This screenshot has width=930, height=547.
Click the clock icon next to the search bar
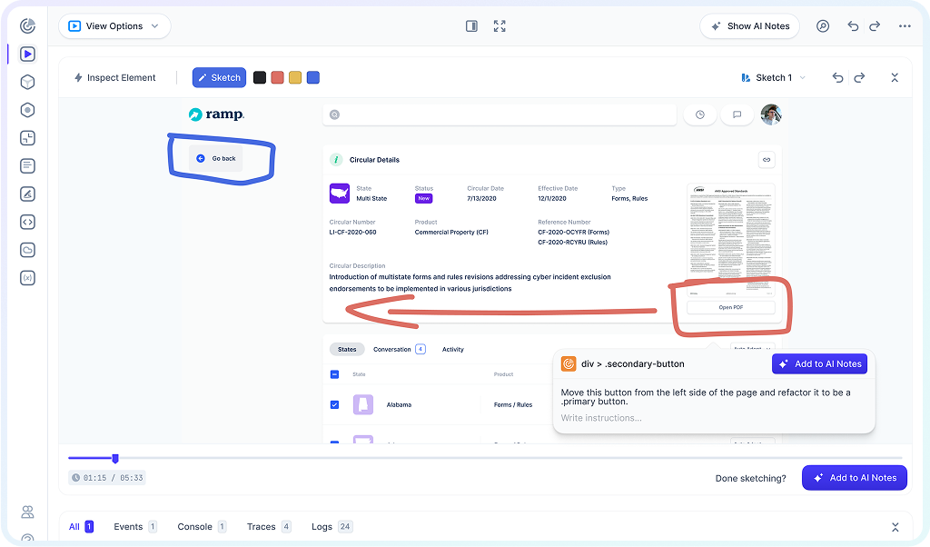tap(700, 114)
